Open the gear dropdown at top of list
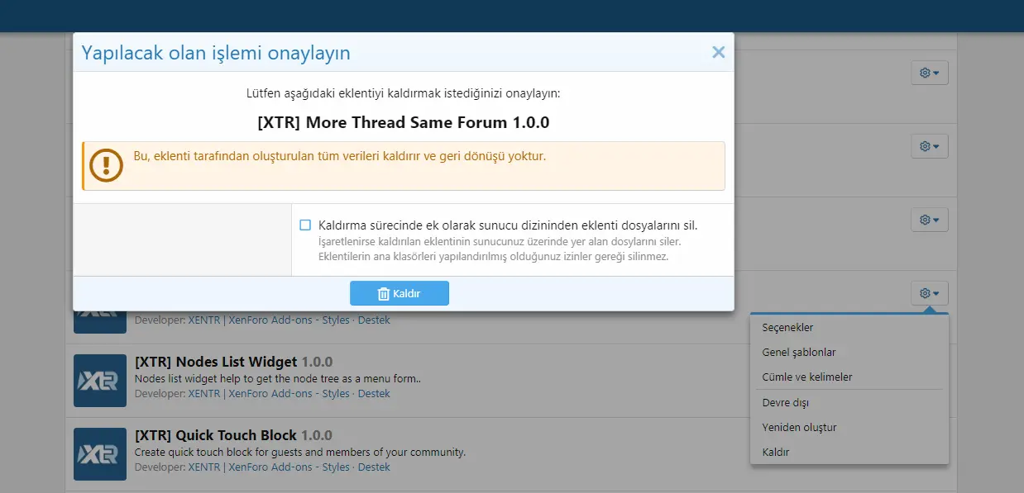Screen dimensions: 1024x493 pyautogui.click(x=929, y=73)
